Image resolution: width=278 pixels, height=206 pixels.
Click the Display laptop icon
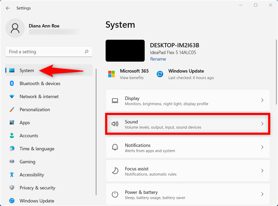click(115, 100)
